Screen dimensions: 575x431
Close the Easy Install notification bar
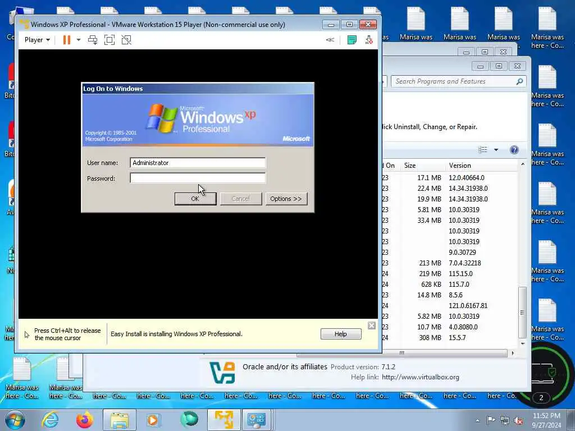(x=372, y=325)
